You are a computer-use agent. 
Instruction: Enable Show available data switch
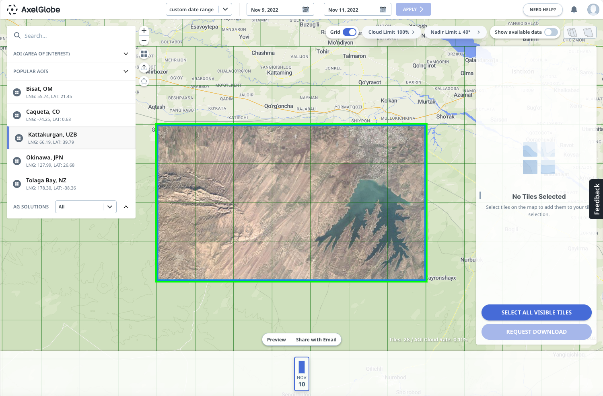tap(551, 32)
